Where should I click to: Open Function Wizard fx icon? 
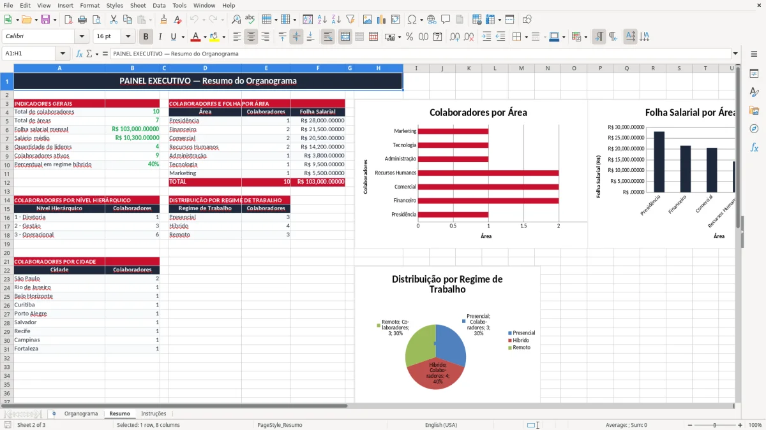tap(79, 54)
